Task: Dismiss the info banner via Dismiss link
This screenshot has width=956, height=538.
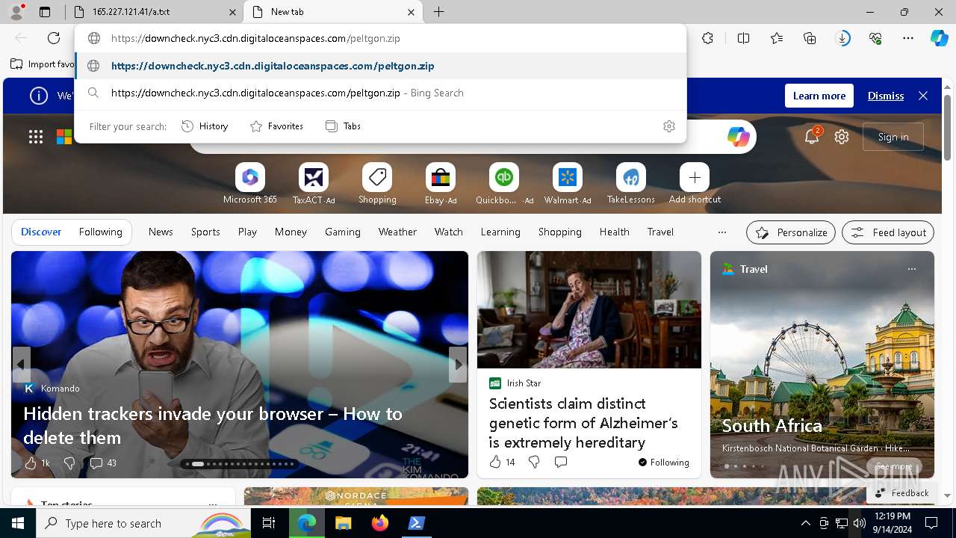Action: point(886,96)
